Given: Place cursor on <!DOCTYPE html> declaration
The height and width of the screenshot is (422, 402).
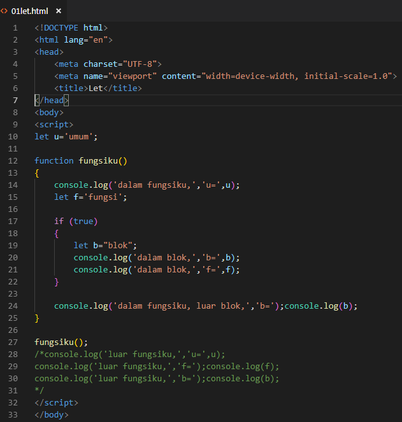Looking at the screenshot, I should (x=71, y=28).
